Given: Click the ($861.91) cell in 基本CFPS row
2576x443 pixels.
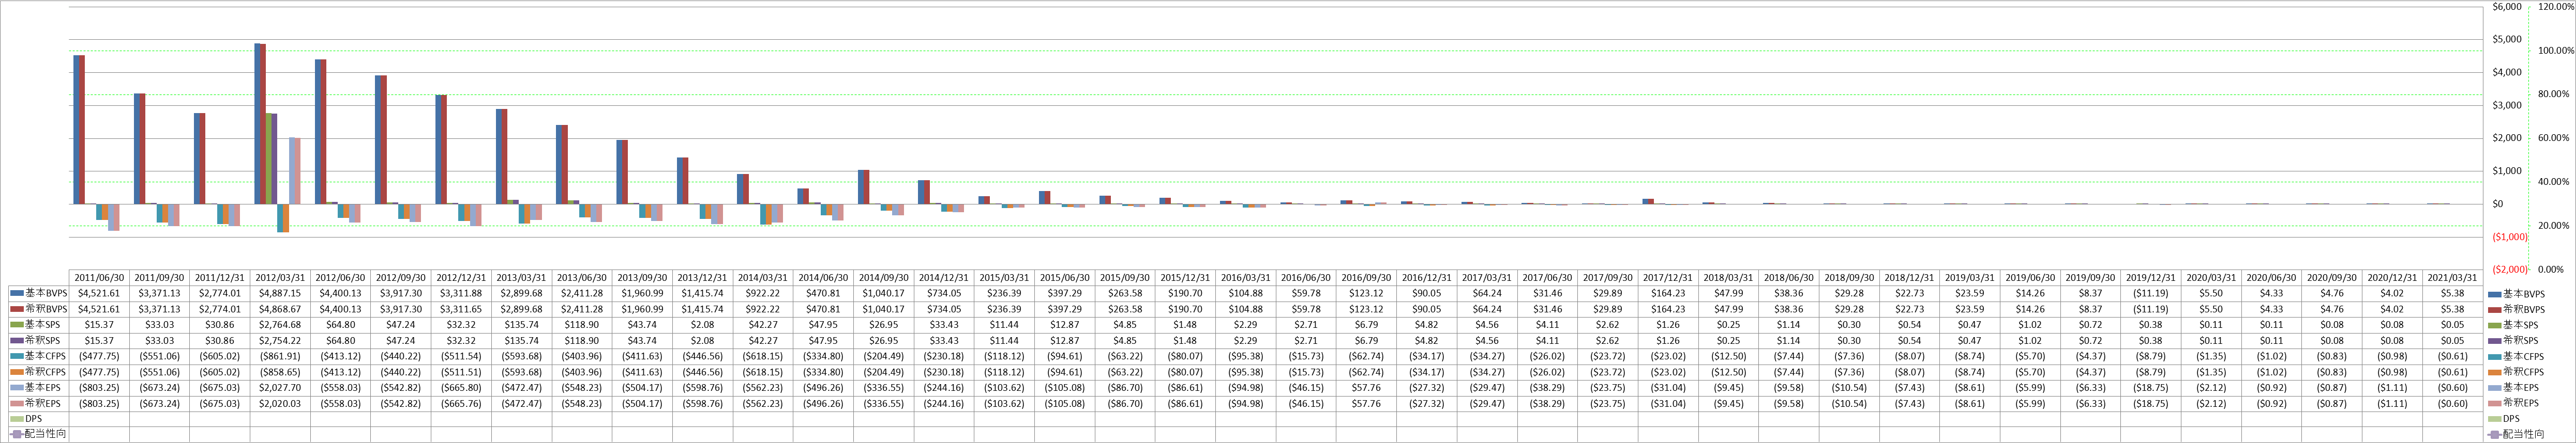Looking at the screenshot, I should coord(280,356).
